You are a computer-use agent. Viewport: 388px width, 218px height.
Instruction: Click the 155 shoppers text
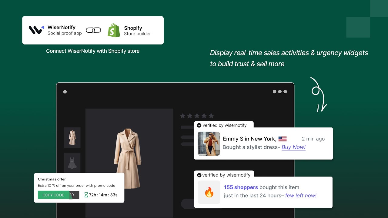click(241, 187)
